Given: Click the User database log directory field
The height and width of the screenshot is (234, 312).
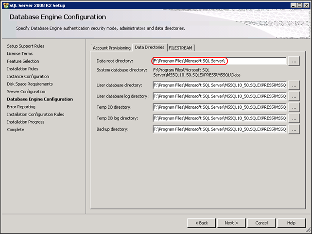Looking at the screenshot, I should coord(220,96).
